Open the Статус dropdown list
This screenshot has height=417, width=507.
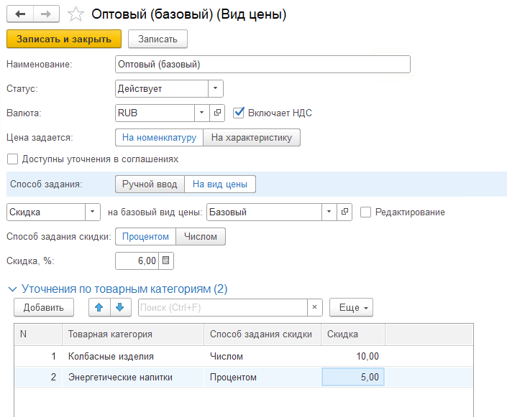[x=216, y=89]
